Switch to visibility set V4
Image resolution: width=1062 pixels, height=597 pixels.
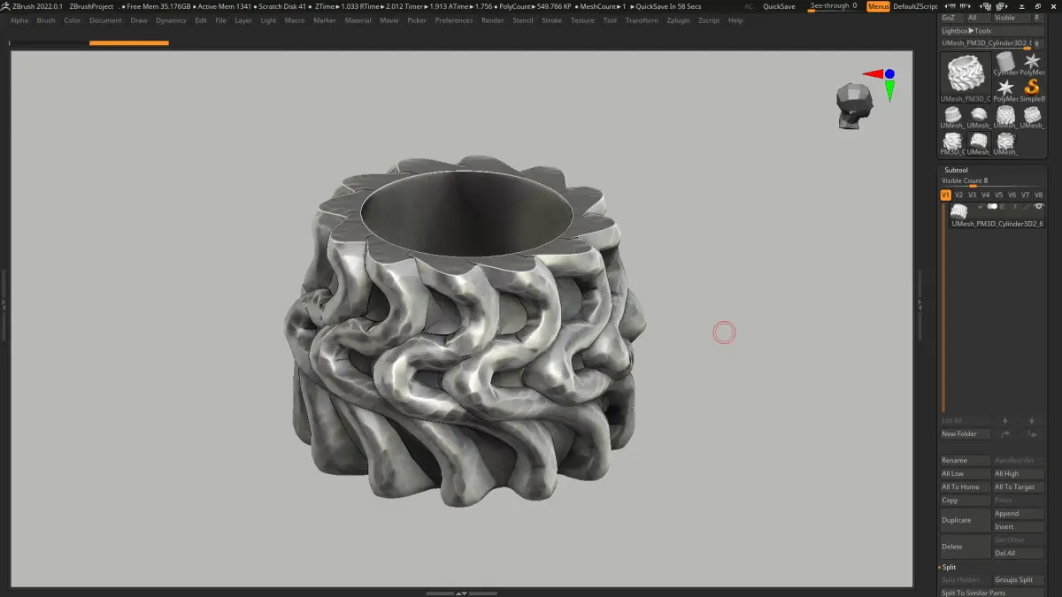pyautogui.click(x=985, y=195)
